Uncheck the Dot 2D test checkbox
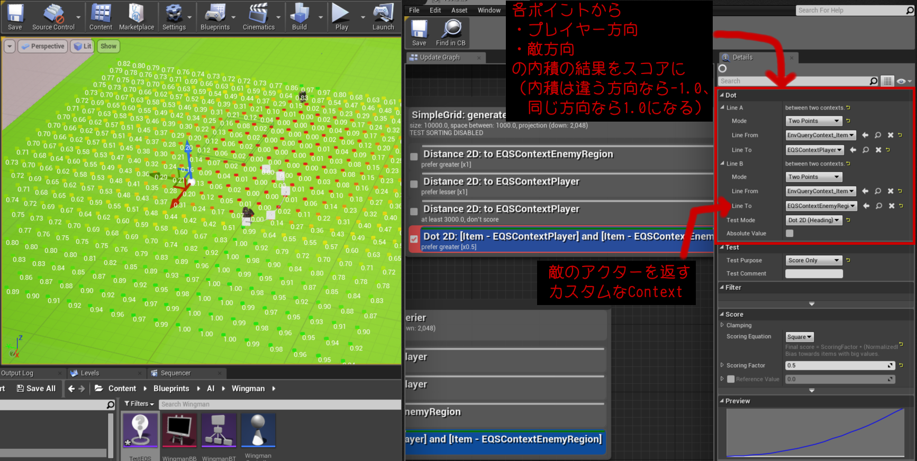The image size is (917, 461). pos(414,239)
